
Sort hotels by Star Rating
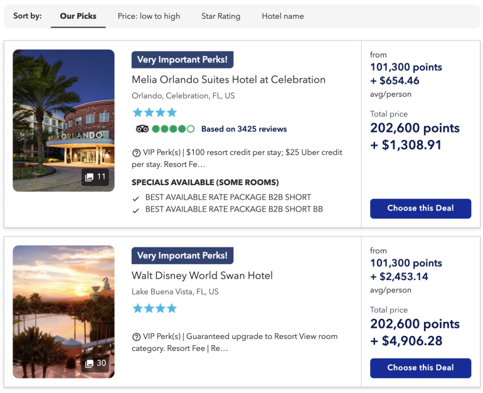[x=221, y=16]
